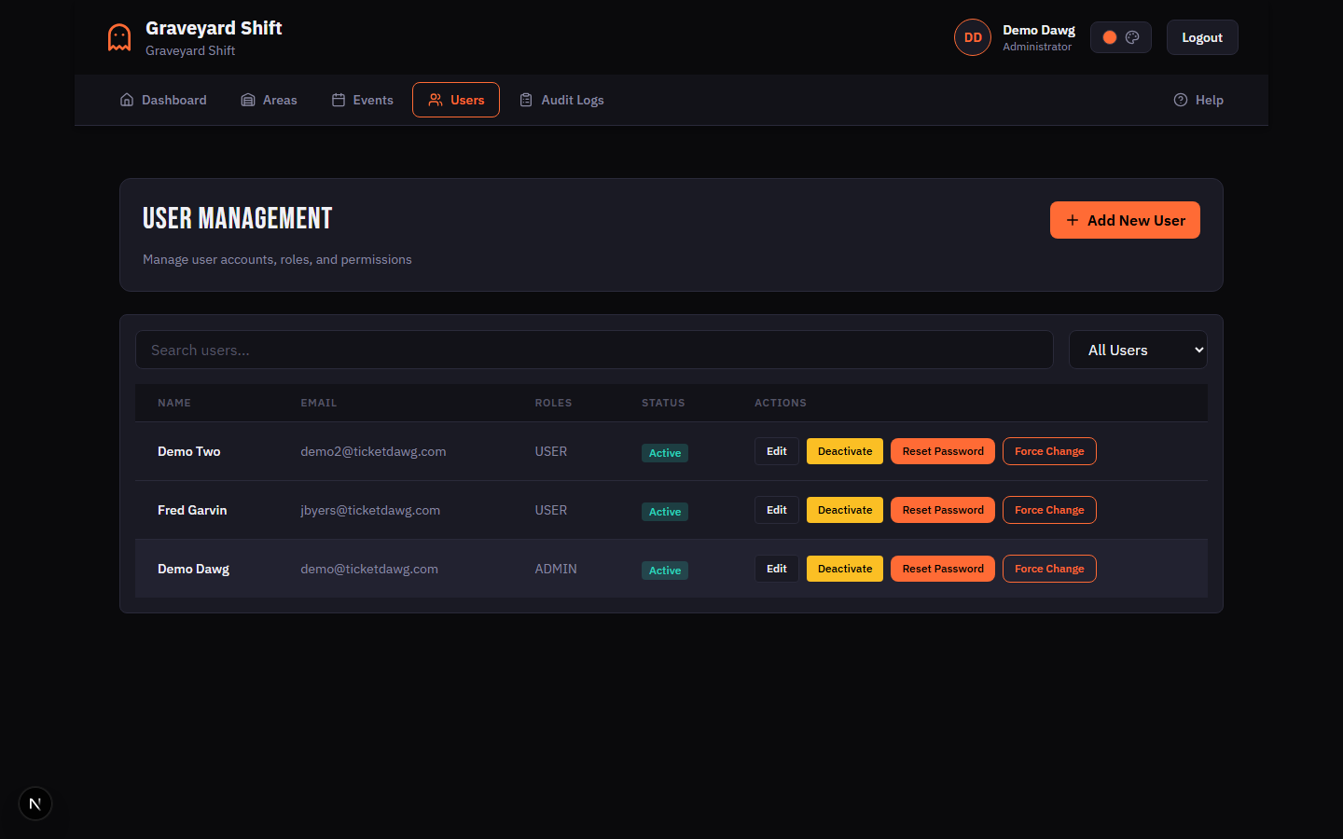Reset Password for Demo Dawg
This screenshot has width=1343, height=839.
pos(942,569)
